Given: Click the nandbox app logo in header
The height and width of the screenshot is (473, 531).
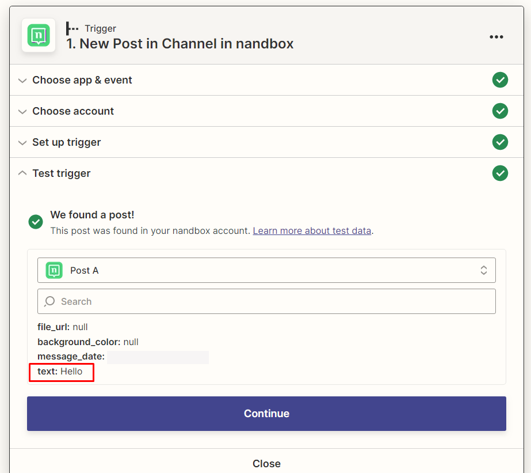Looking at the screenshot, I should [39, 35].
